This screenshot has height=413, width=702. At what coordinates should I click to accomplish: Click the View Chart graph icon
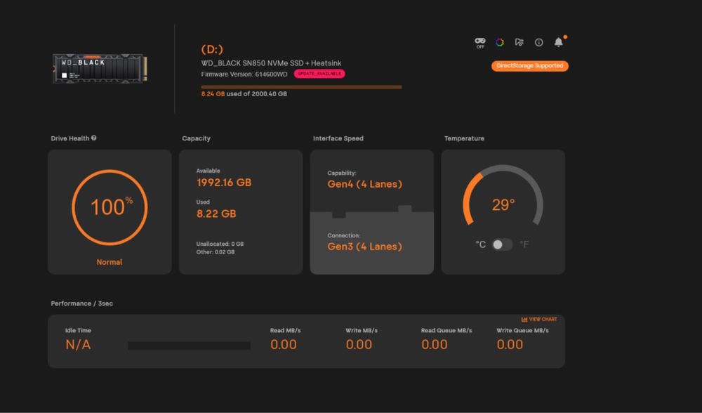524,320
